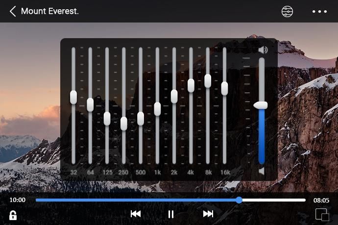The image size is (338, 225).
Task: Click the 08:05 remaining time label
Action: coord(321,201)
